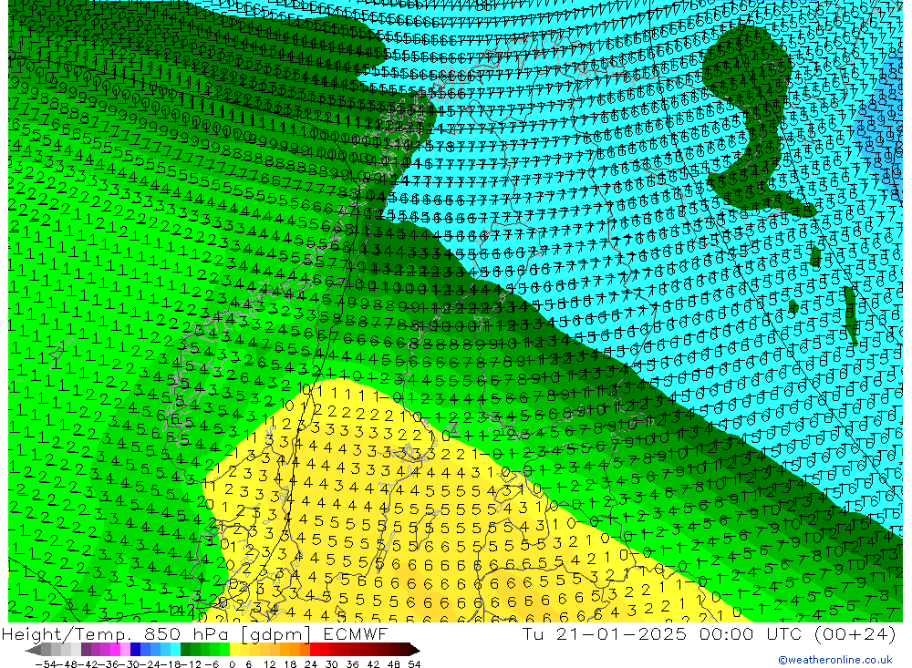
Task: Click the cyan legend swatch left of dark green
Action: pyautogui.click(x=175, y=650)
